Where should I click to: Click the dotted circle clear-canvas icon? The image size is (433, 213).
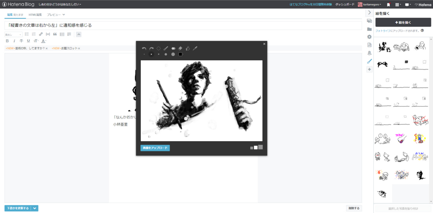point(159,49)
